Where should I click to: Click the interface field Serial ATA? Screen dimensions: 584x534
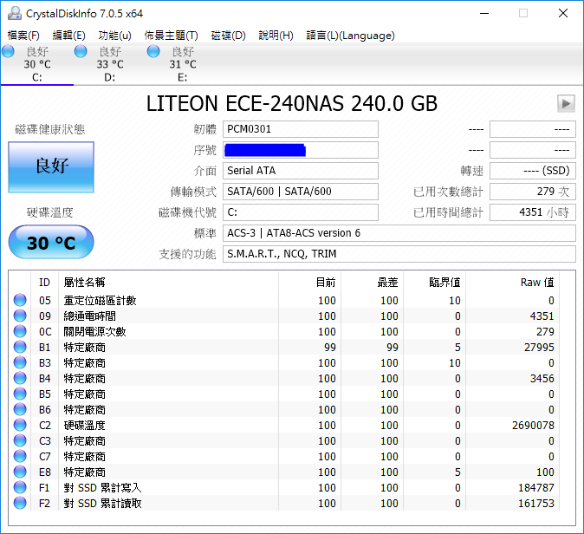point(301,171)
